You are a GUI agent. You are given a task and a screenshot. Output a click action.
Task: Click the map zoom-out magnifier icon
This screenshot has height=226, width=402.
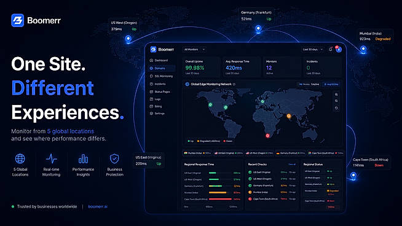pyautogui.click(x=336, y=101)
